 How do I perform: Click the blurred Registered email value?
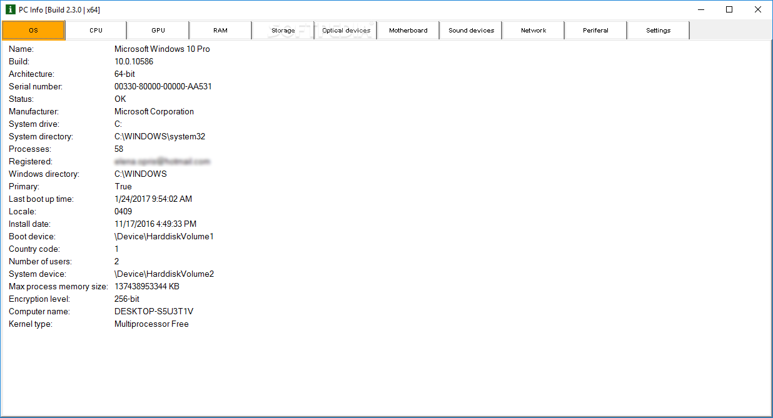point(162,161)
